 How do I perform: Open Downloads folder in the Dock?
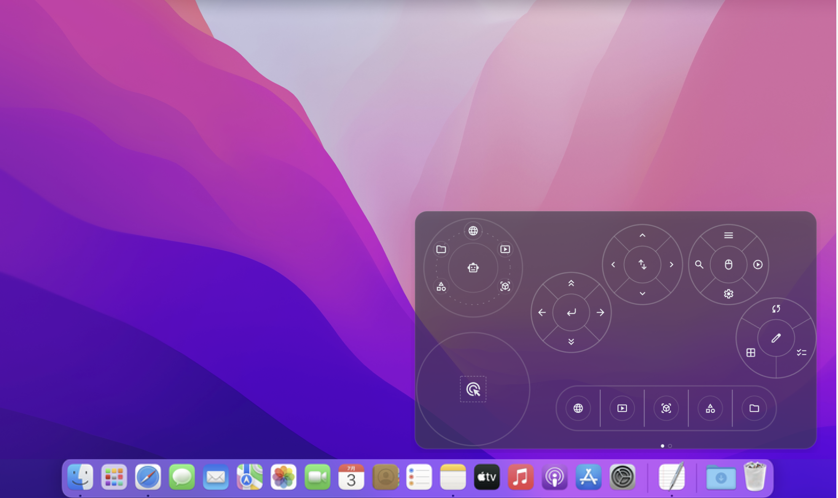[722, 477]
